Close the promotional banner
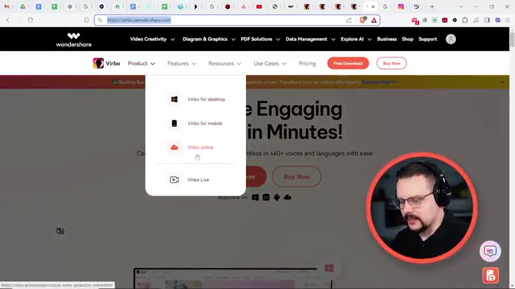 point(502,82)
